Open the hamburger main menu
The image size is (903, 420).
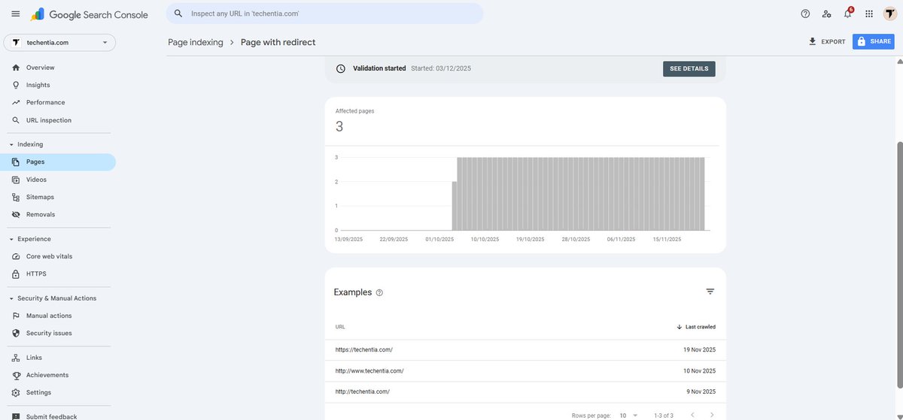pos(16,14)
